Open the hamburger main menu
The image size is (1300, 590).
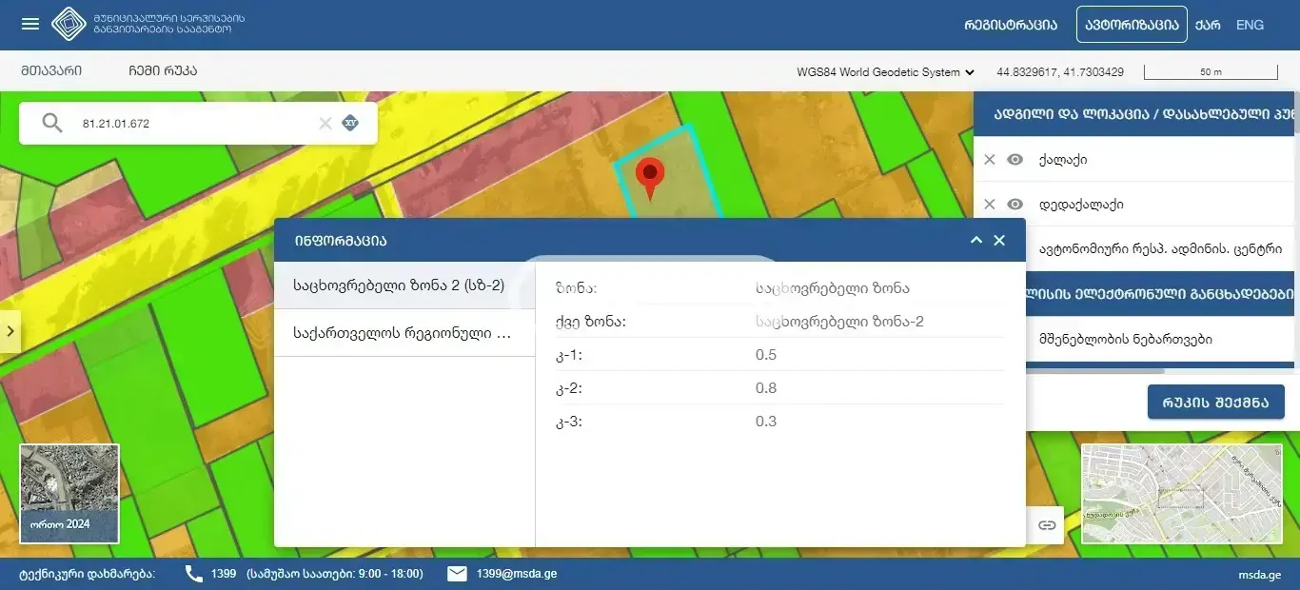click(x=30, y=24)
